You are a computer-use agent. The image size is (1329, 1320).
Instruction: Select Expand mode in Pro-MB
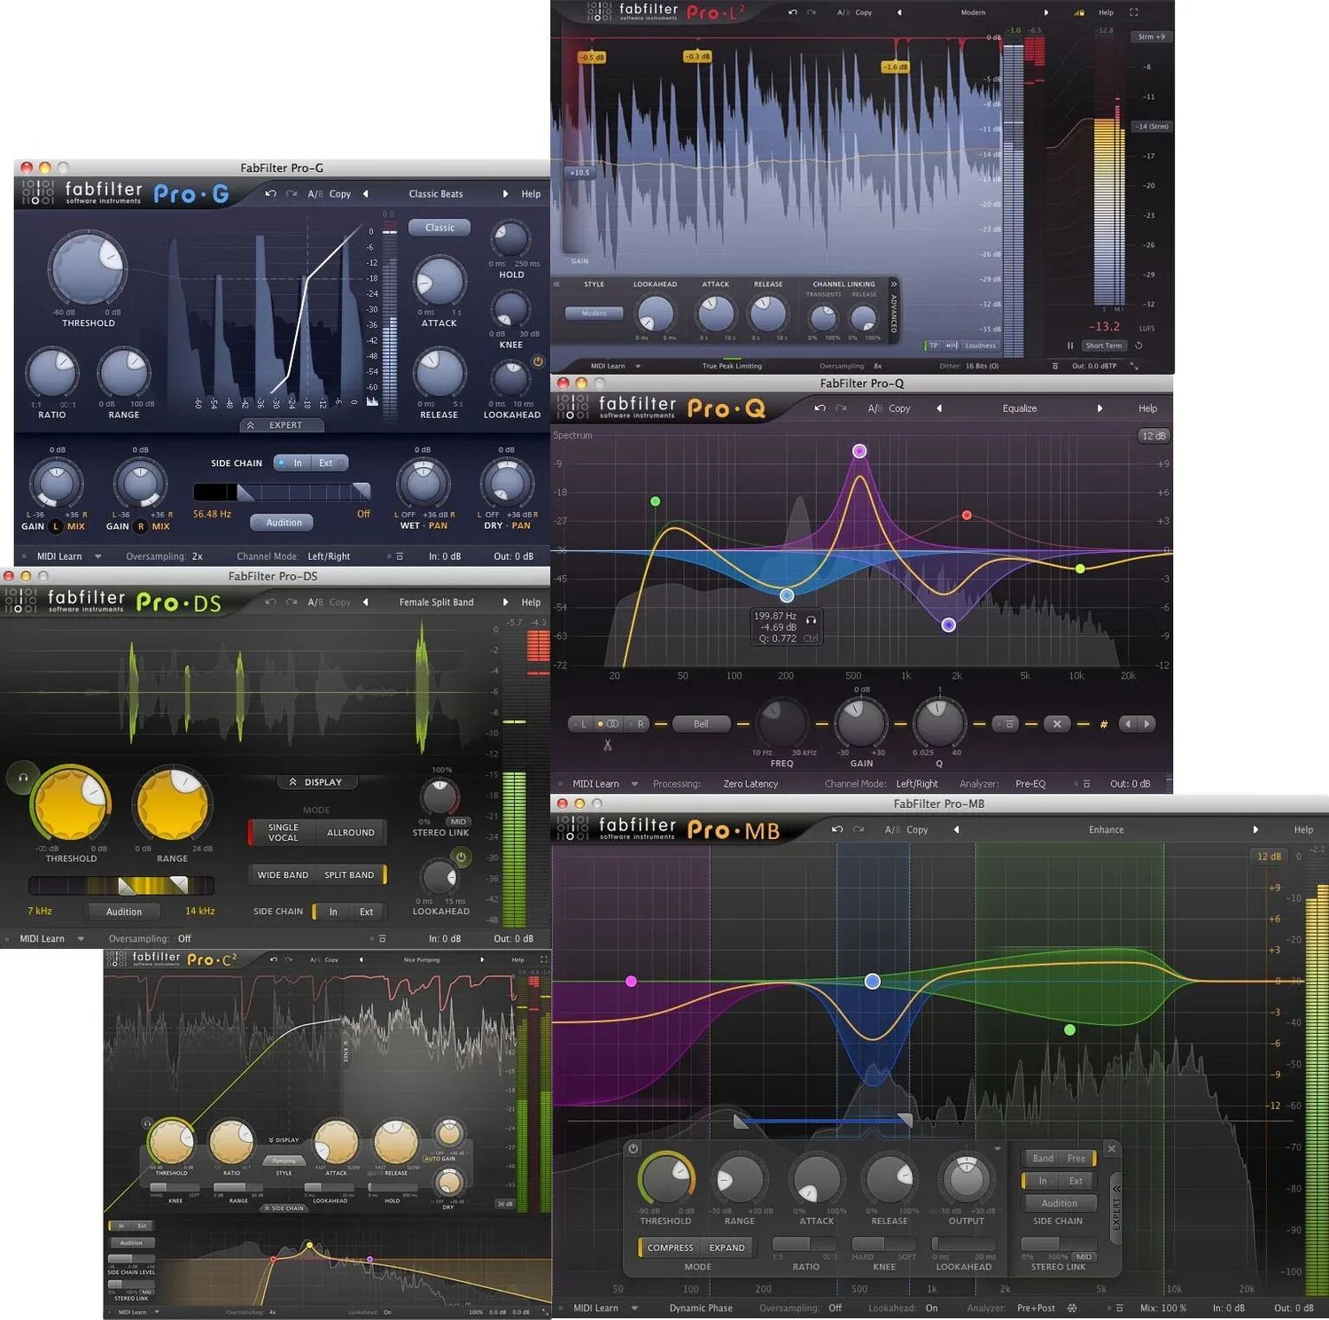click(x=727, y=1247)
